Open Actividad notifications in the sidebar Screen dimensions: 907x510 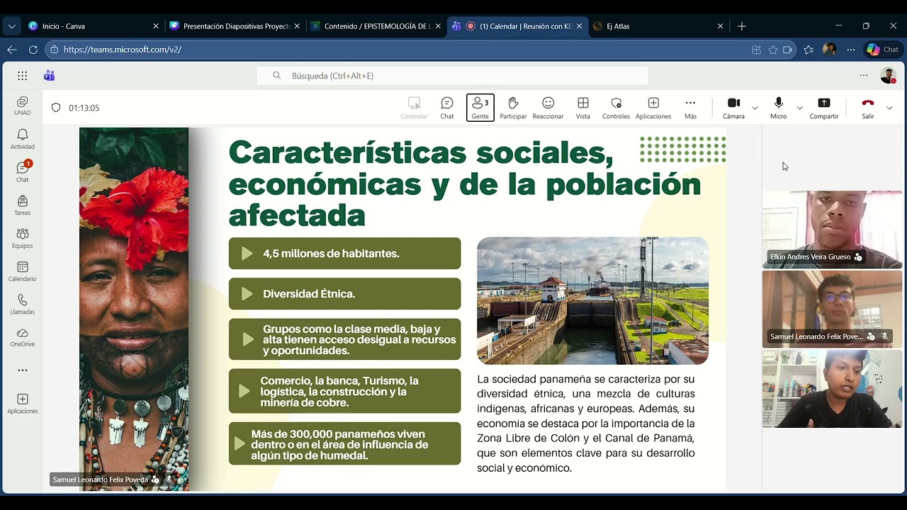[x=23, y=140]
